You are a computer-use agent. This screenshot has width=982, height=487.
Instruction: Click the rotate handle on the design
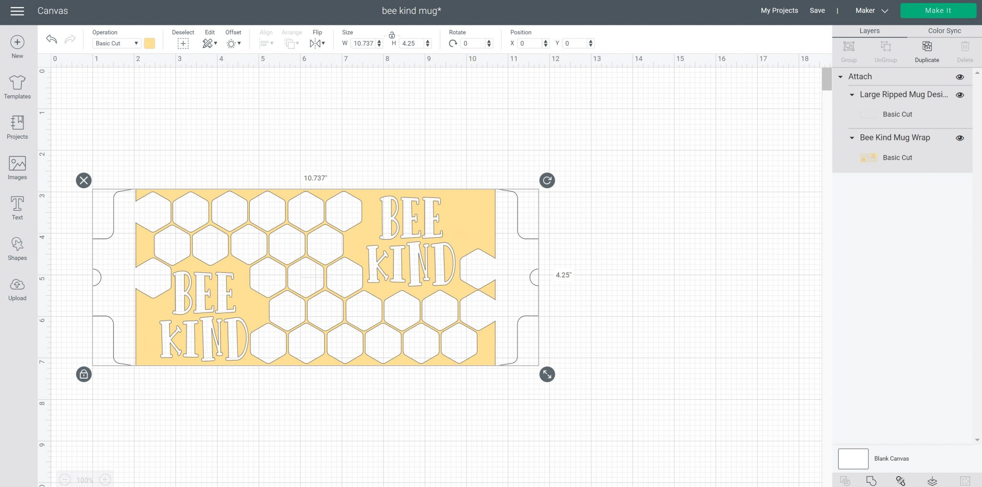[x=547, y=181]
